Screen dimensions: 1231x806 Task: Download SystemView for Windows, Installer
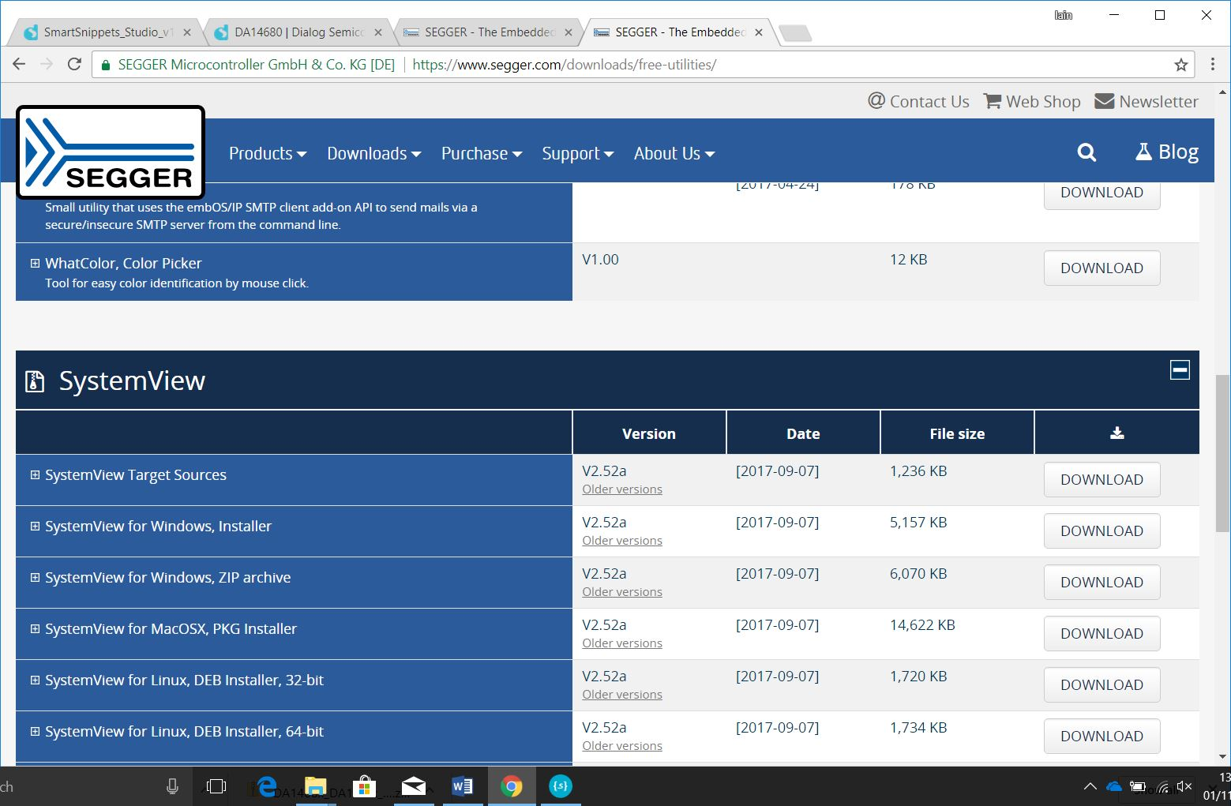pos(1102,530)
